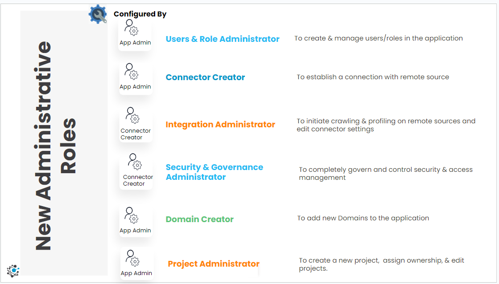Open Users & Role Administrator heading
This screenshot has width=499, height=284.
[223, 39]
